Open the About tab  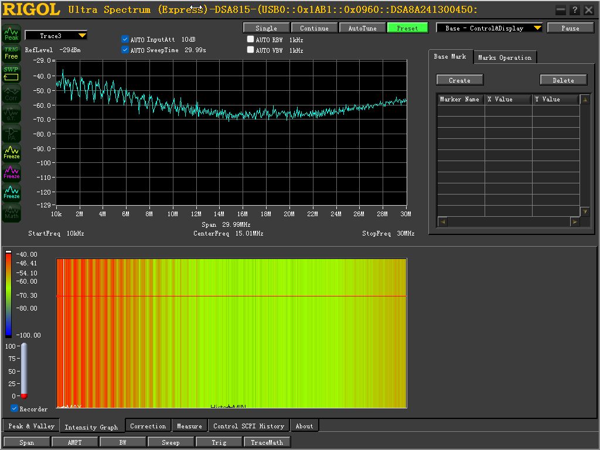pos(304,426)
